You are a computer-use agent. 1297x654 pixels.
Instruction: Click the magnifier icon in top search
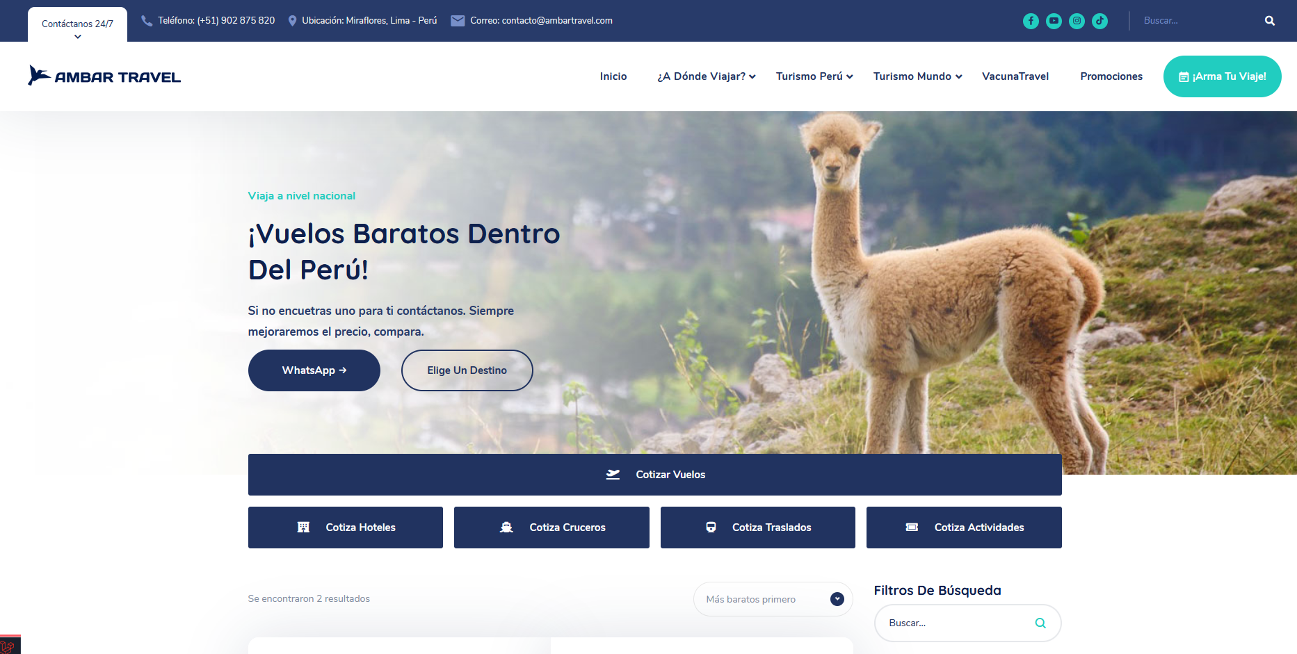[1269, 21]
